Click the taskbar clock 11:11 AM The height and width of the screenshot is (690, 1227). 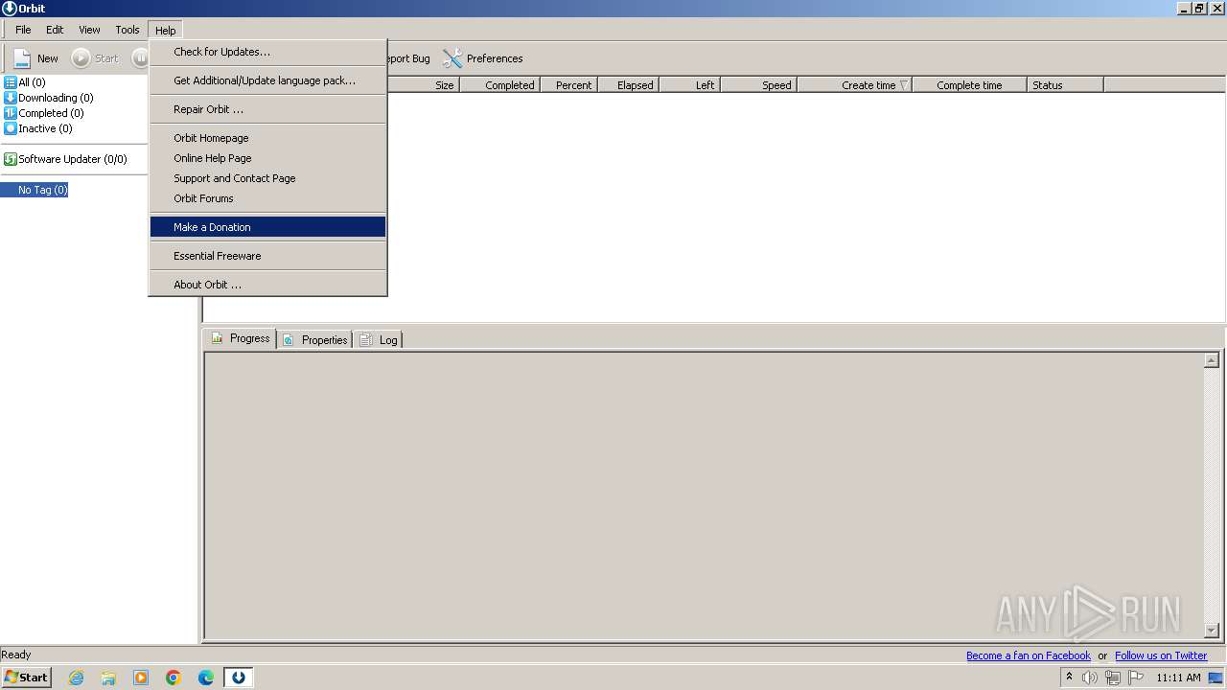pos(1178,678)
